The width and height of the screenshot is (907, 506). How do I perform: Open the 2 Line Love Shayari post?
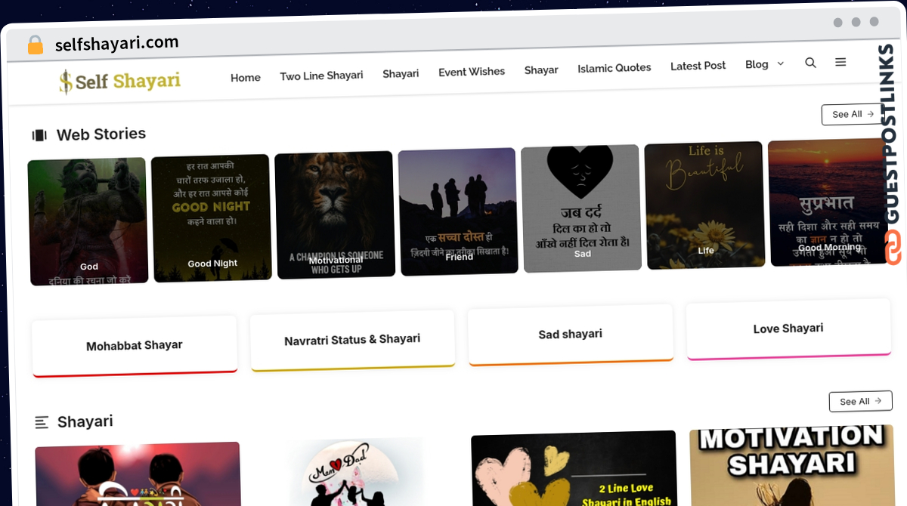pos(574,468)
